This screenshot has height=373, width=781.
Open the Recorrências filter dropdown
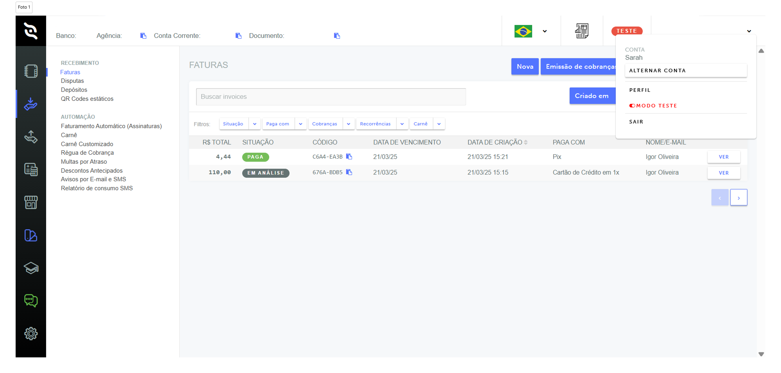click(x=382, y=124)
